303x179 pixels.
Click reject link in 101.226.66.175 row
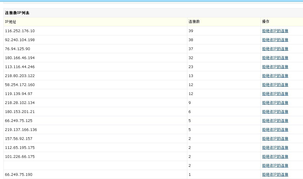pyautogui.click(x=275, y=157)
